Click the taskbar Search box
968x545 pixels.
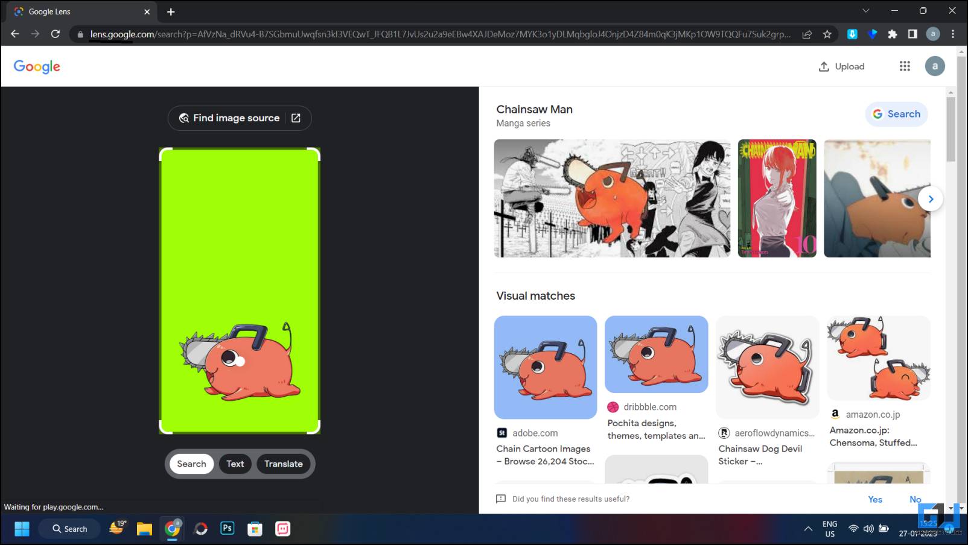(69, 529)
